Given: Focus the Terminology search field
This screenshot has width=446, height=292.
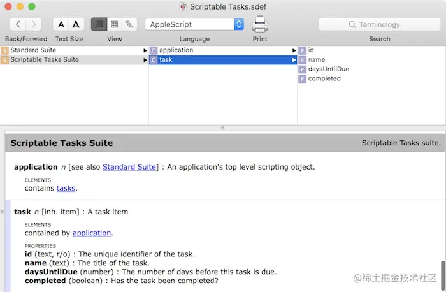Looking at the screenshot, I should point(380,24).
